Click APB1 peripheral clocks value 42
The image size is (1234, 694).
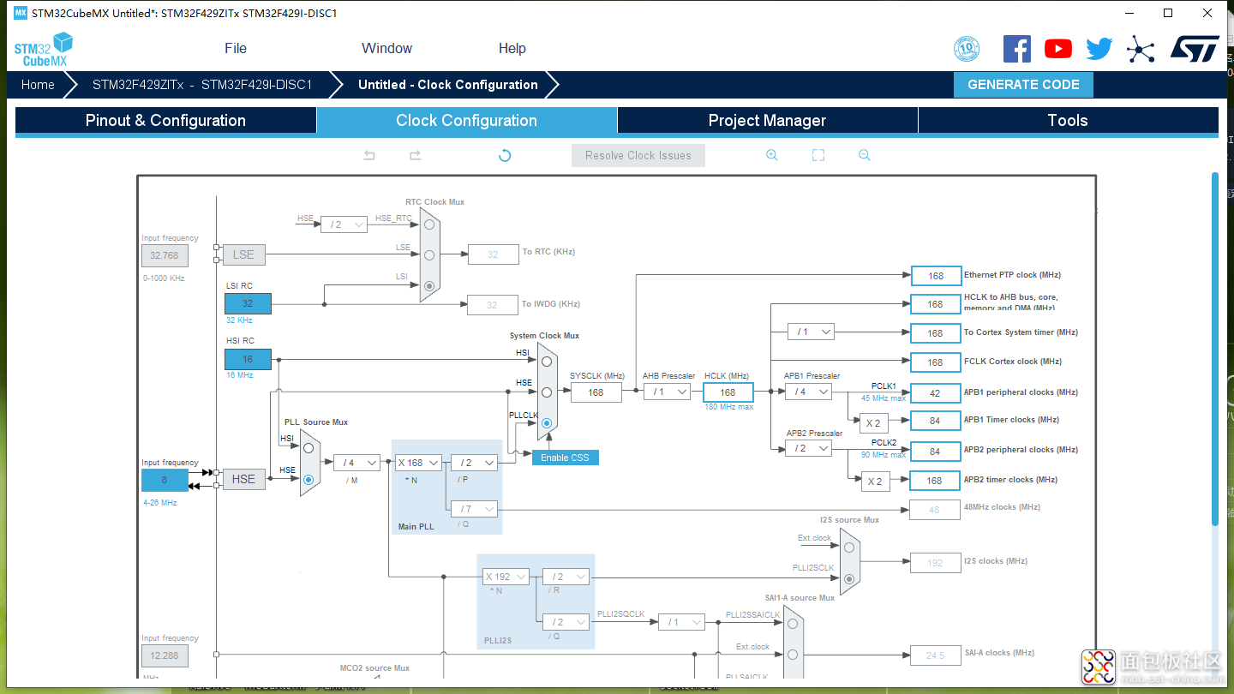pyautogui.click(x=936, y=392)
